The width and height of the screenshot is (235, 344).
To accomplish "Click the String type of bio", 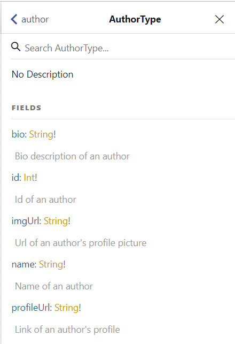I will [x=41, y=134].
